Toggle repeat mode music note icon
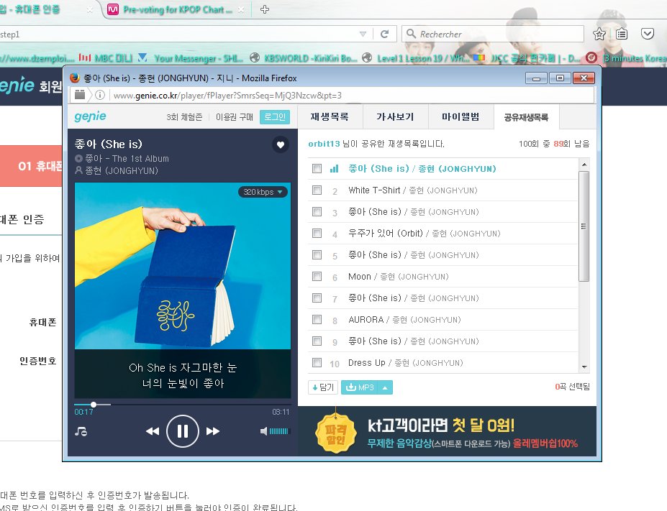 [x=81, y=431]
